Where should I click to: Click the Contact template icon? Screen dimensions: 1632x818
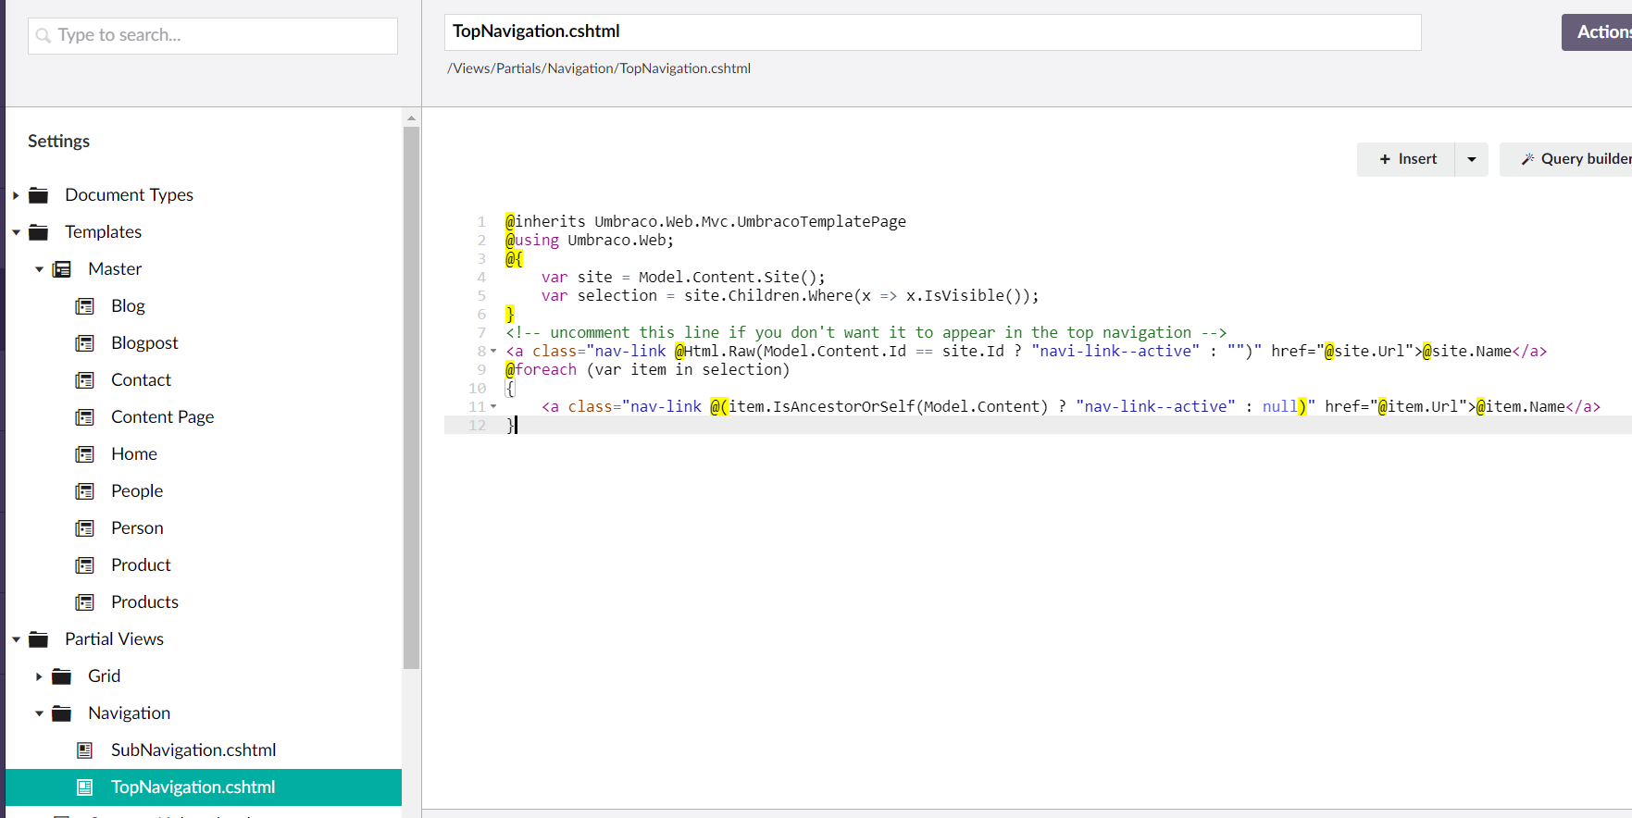pos(84,380)
